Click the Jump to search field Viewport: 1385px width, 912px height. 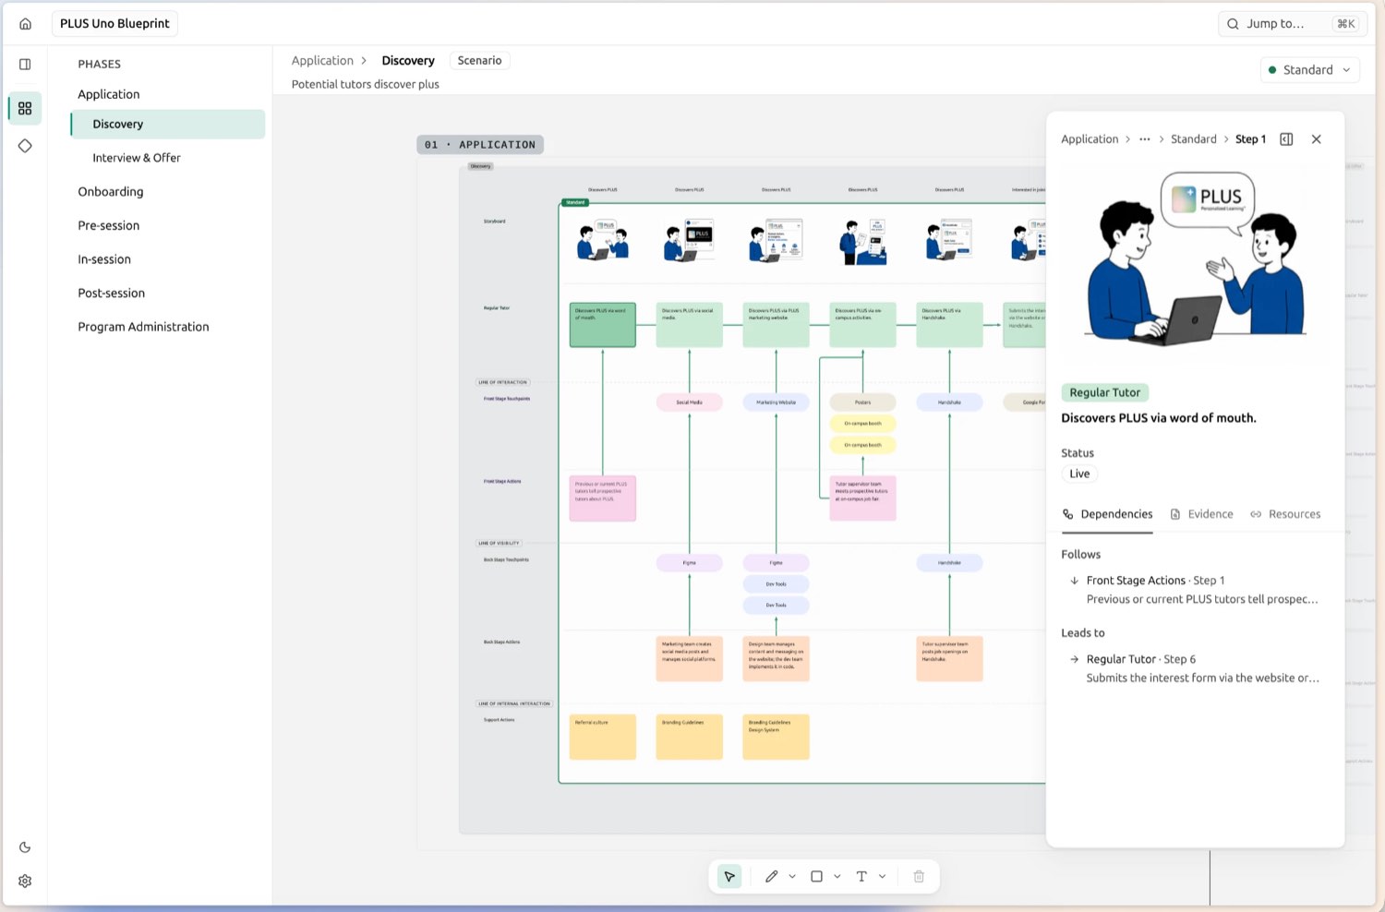point(1292,24)
